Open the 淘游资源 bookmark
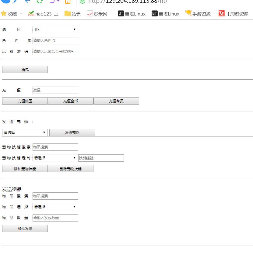The width and height of the screenshot is (253, 258). click(x=234, y=14)
